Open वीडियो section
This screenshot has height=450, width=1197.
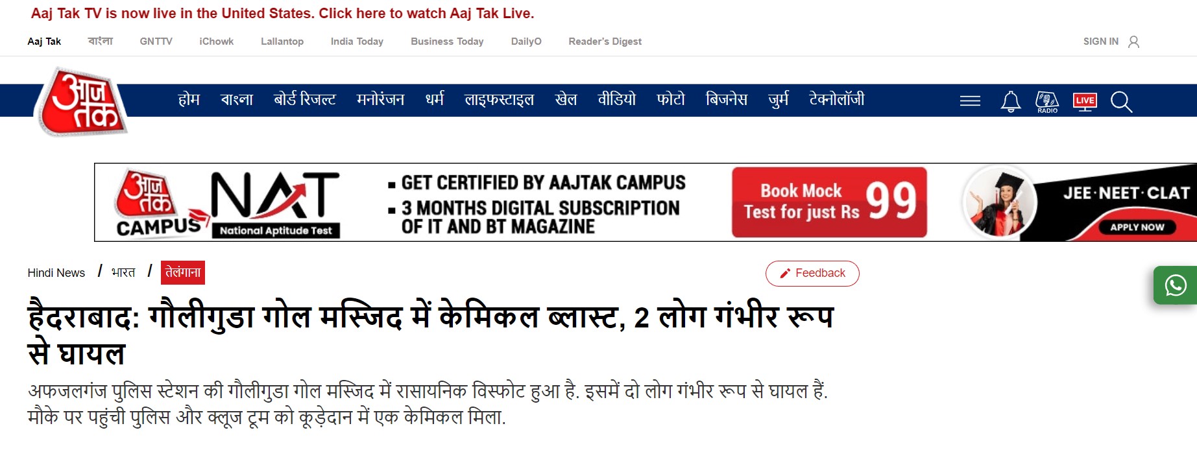tap(616, 99)
